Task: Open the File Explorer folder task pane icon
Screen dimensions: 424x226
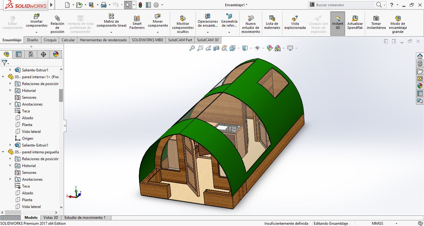Action: [x=420, y=71]
